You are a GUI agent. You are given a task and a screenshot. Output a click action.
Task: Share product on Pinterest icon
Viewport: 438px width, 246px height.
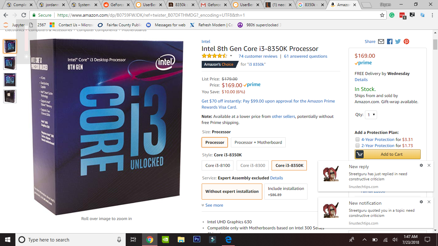click(406, 42)
